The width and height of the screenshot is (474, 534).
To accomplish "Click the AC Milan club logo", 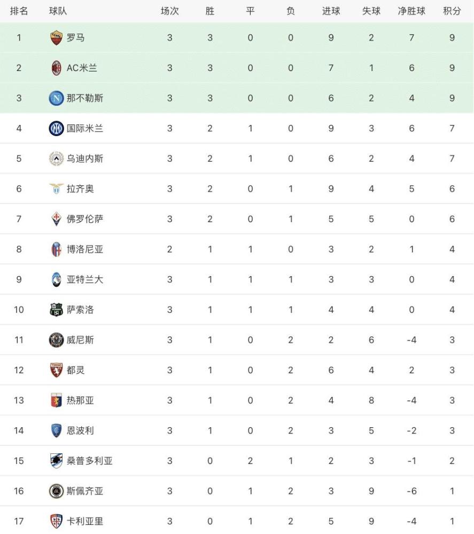I will coord(56,68).
